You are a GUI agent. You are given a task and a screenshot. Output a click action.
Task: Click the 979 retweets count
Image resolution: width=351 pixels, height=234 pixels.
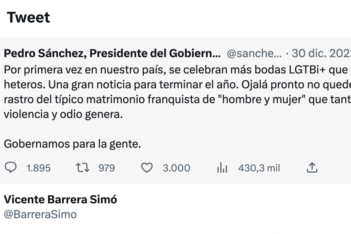coord(106,168)
